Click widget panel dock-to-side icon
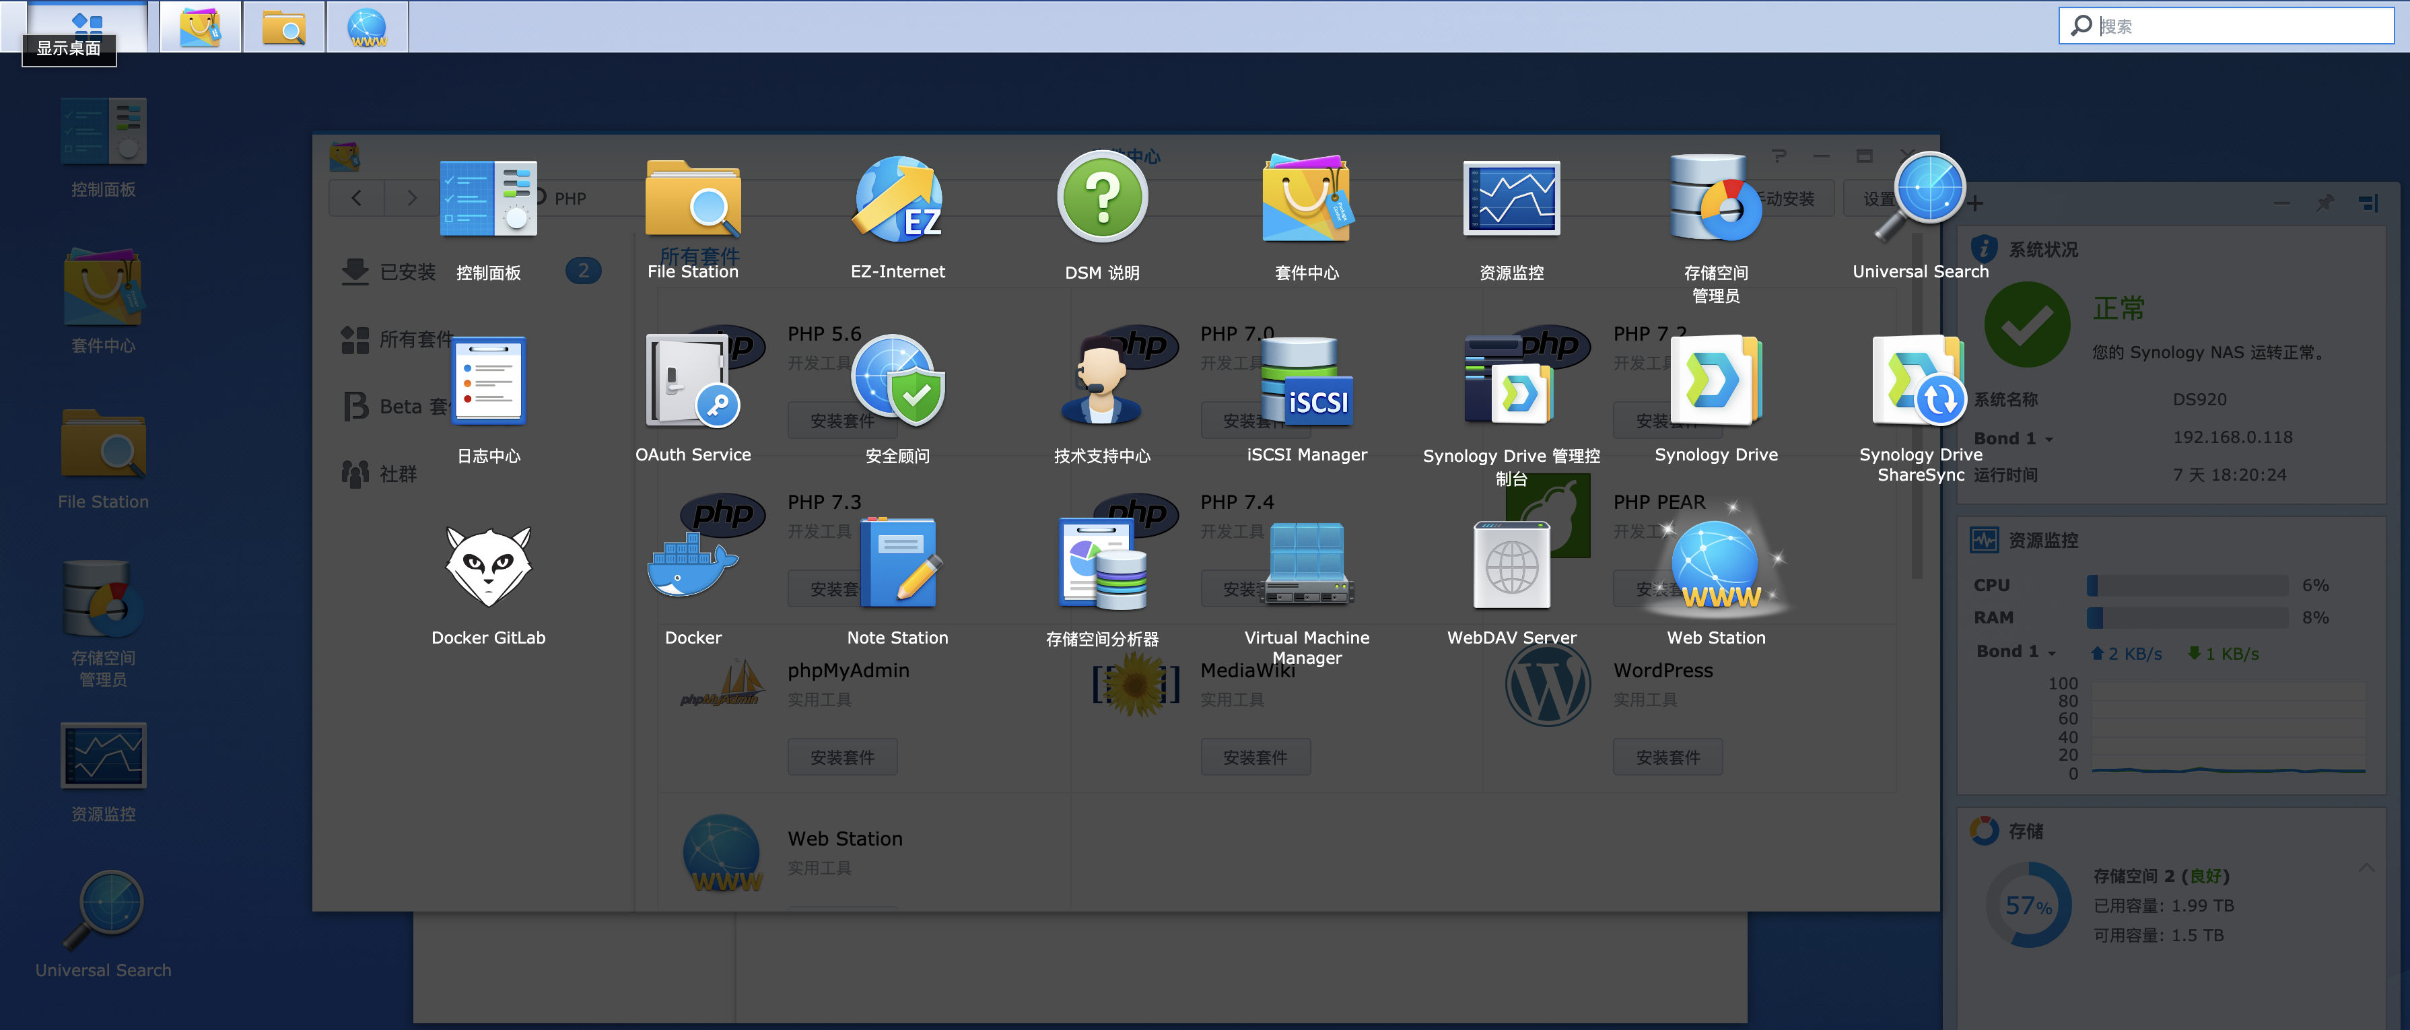The width and height of the screenshot is (2410, 1030). pos(2368,203)
